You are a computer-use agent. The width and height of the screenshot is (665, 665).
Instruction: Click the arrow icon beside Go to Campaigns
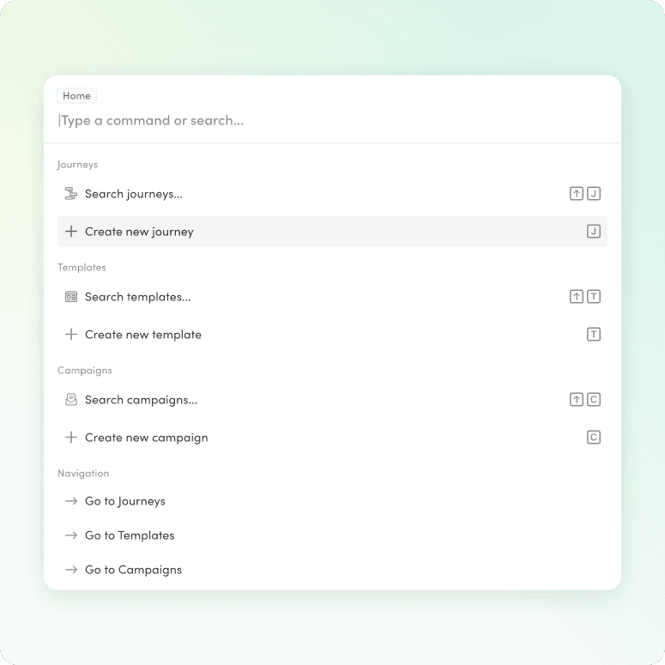tap(71, 570)
